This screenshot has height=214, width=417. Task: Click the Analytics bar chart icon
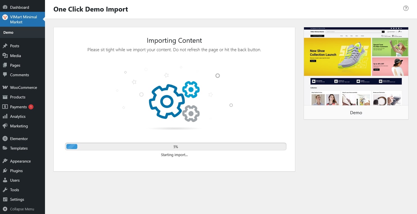[x=5, y=116]
